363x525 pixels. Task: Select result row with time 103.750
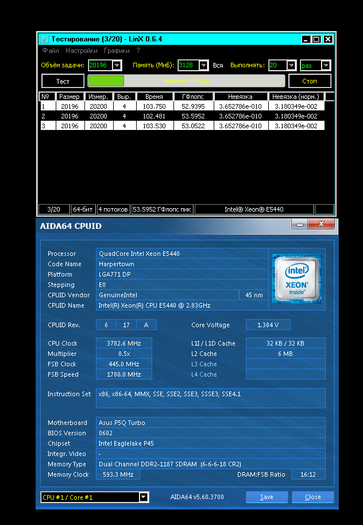(x=182, y=106)
